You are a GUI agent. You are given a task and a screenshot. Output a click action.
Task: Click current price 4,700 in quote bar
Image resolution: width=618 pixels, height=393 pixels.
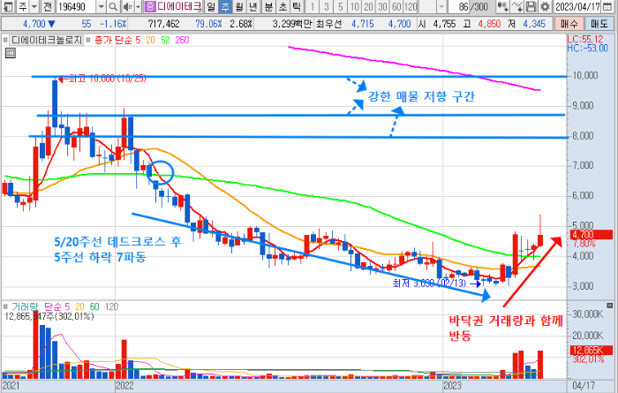(34, 24)
